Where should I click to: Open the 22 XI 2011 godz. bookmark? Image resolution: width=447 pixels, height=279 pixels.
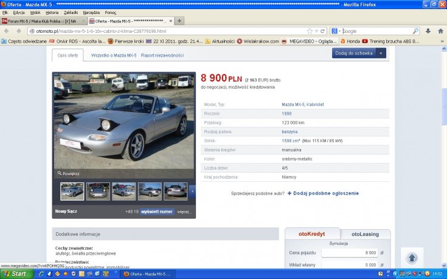pyautogui.click(x=174, y=41)
